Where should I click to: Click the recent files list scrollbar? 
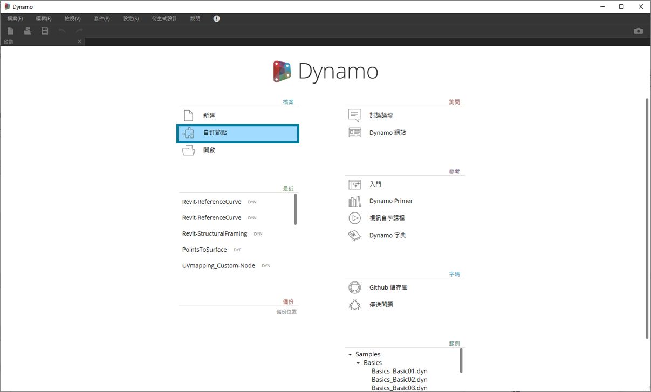(296, 209)
